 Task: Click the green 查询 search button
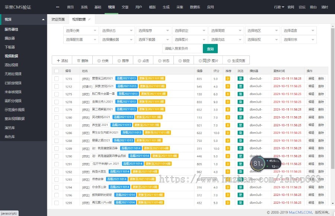pos(210,49)
